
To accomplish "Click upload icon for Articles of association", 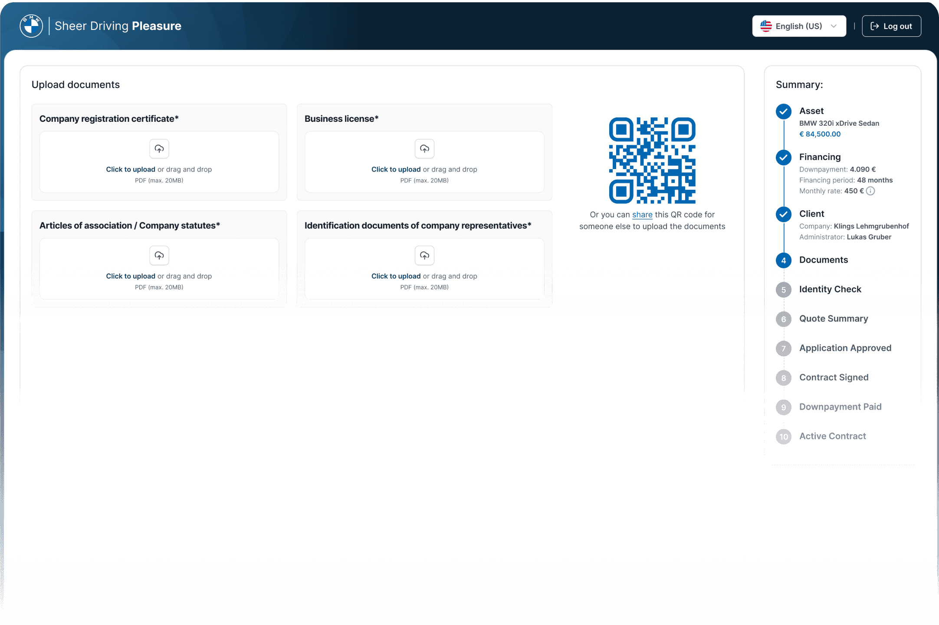I will point(159,255).
